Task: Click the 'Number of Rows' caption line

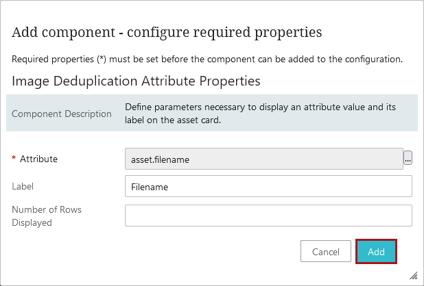Action: click(x=47, y=209)
